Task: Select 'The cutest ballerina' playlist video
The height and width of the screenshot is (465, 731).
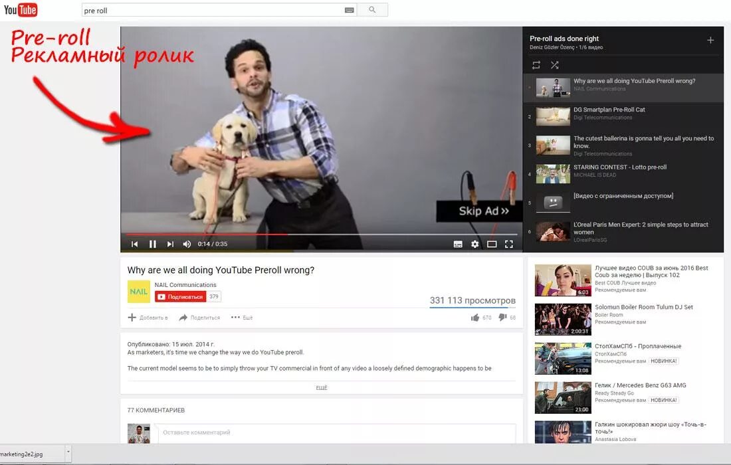Action: click(x=623, y=145)
